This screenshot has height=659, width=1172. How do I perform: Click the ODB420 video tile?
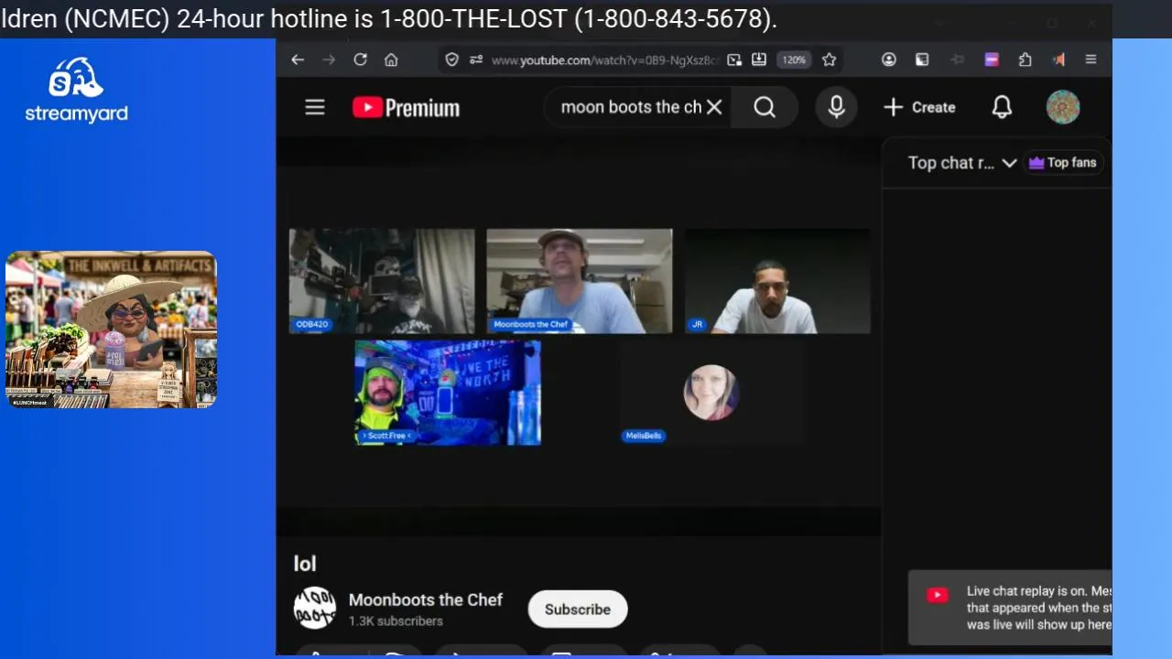pos(382,281)
